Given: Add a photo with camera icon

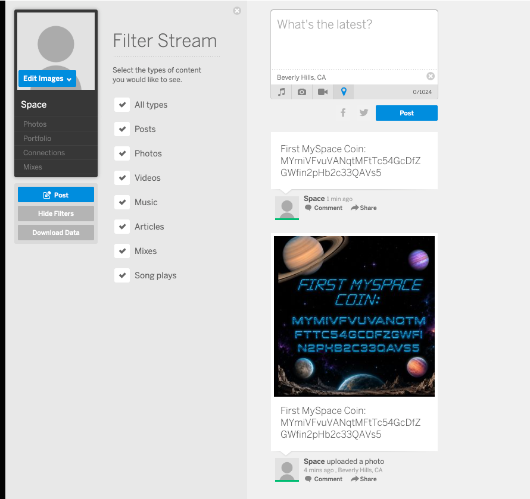Looking at the screenshot, I should [302, 92].
